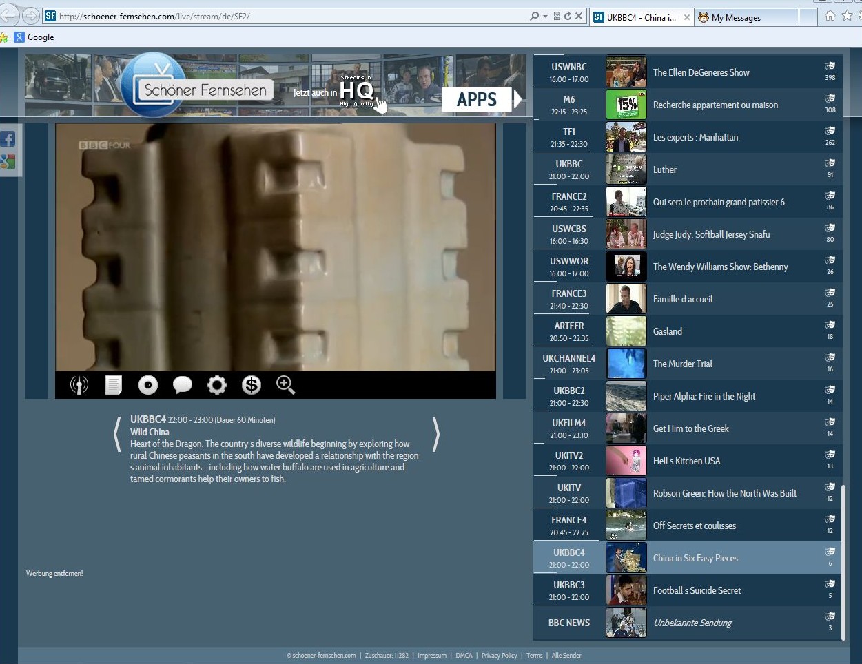The width and height of the screenshot is (862, 664).
Task: Click the dollar donate icon
Action: pos(252,385)
